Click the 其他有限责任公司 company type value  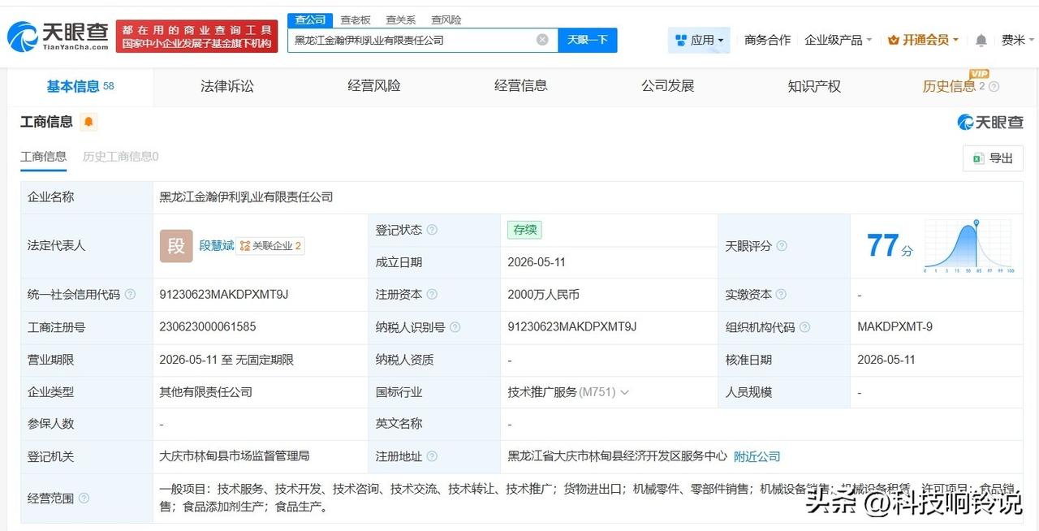205,392
